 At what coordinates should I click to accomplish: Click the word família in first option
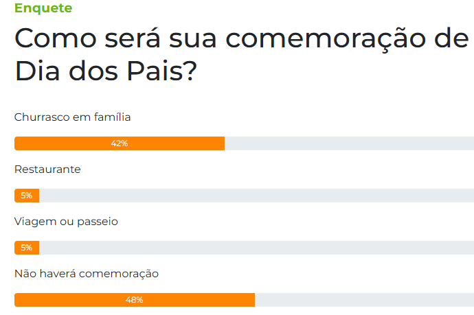pyautogui.click(x=112, y=117)
